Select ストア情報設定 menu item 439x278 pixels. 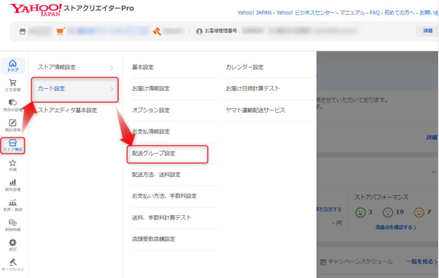(57, 67)
